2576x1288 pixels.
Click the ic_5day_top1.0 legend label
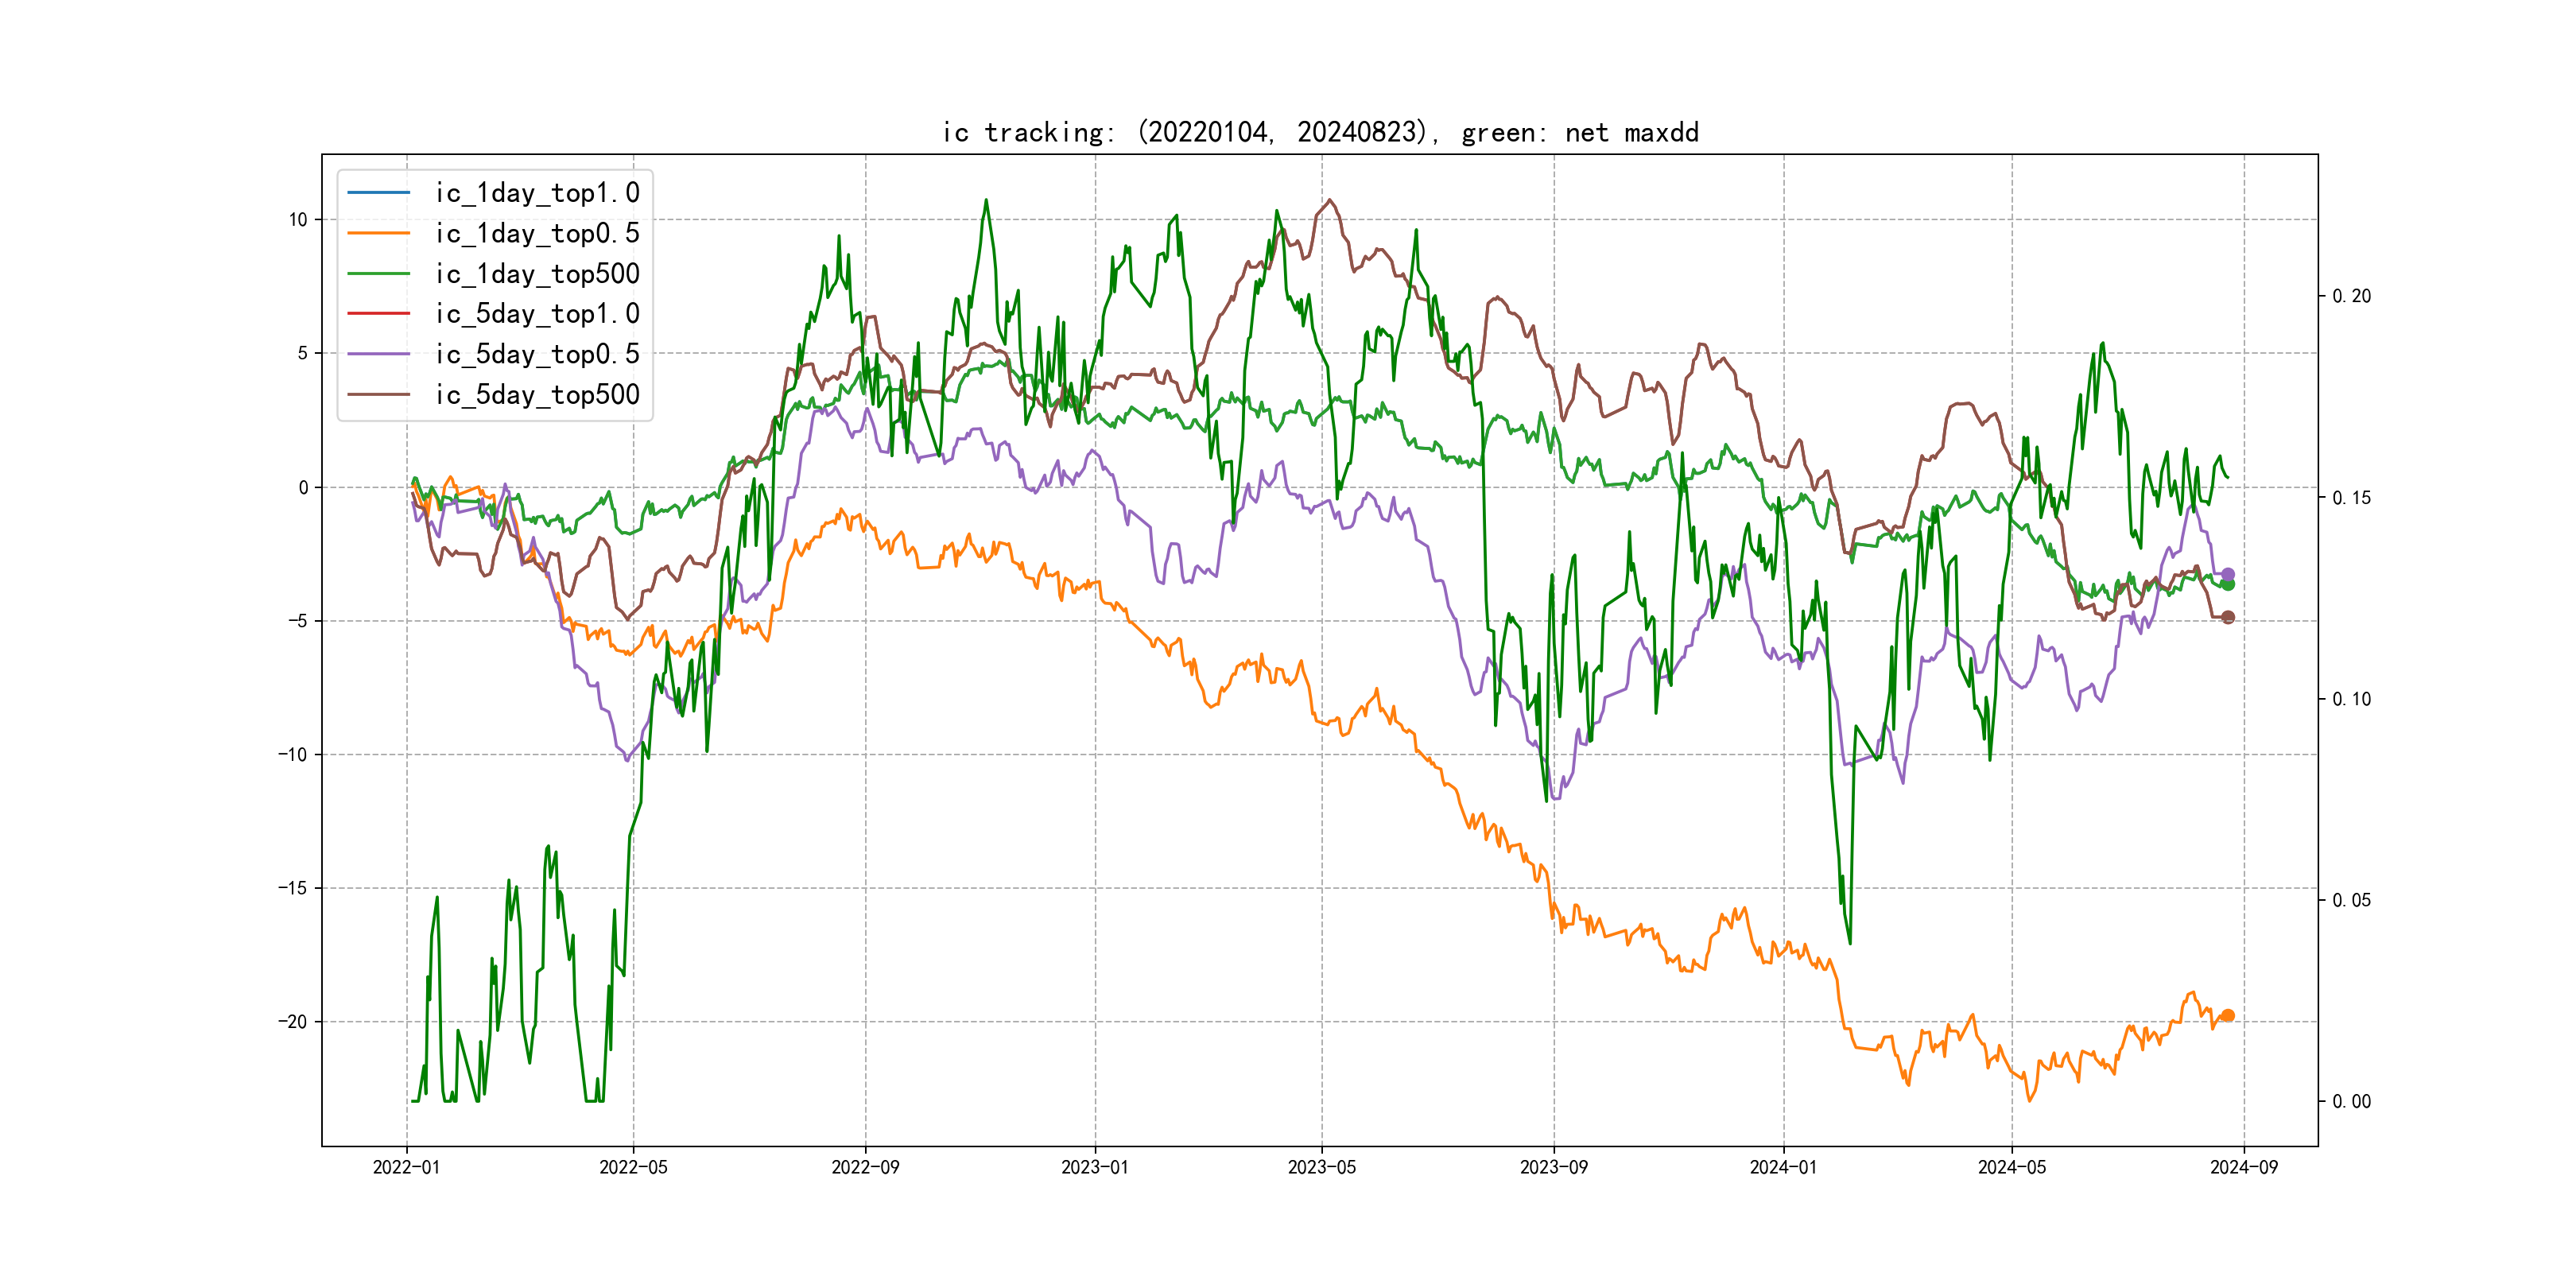(537, 313)
